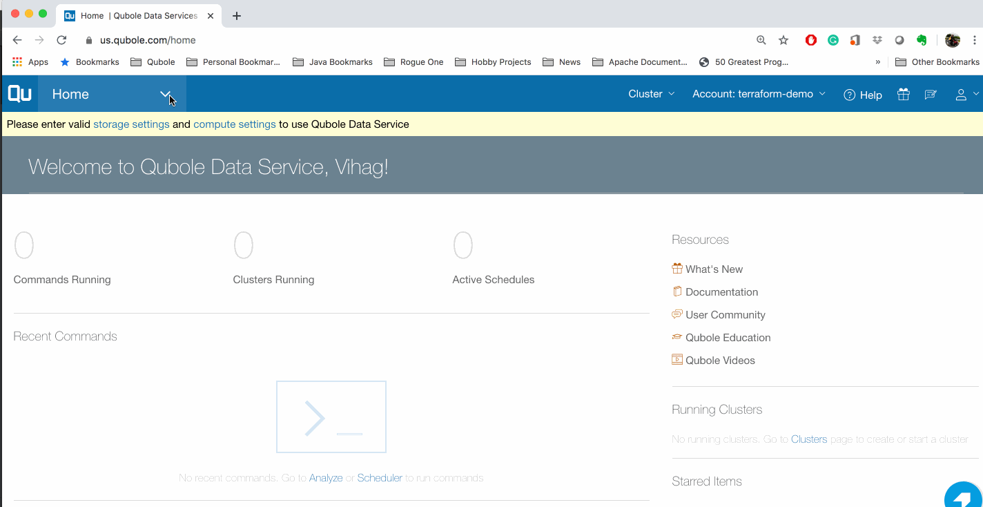Click the Starred Items heading
983x507 pixels.
click(x=707, y=481)
